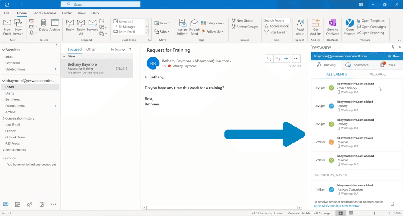Switch to the MESSAGE tab in Yesware
The width and height of the screenshot is (403, 216).
coord(377,74)
